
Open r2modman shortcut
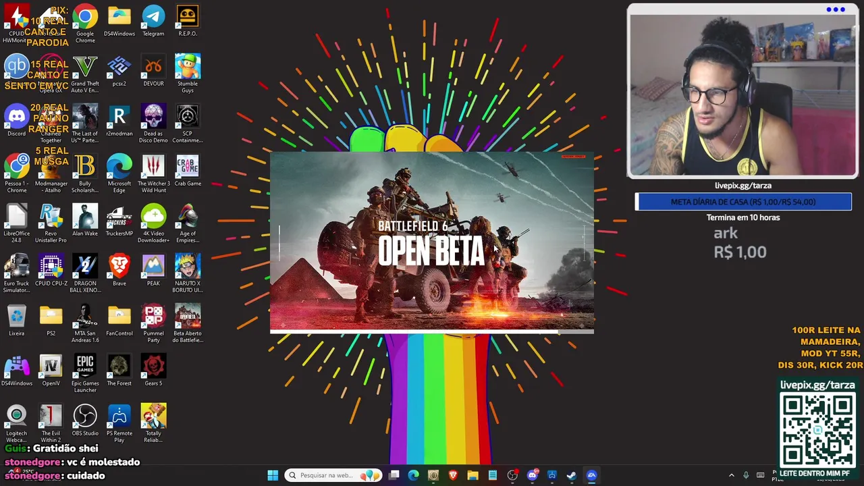119,121
